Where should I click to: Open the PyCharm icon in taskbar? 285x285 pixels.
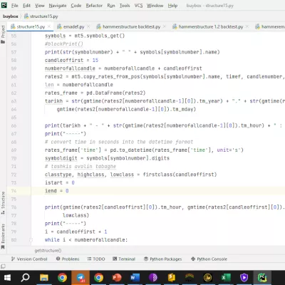point(262,277)
